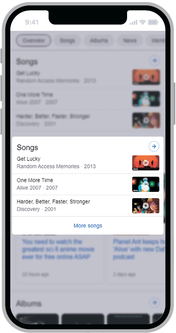Image resolution: width=176 pixels, height=333 pixels.
Task: Switch to the Songs tab
Action: [68, 41]
